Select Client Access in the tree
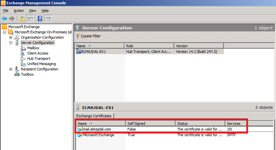 coord(38,53)
